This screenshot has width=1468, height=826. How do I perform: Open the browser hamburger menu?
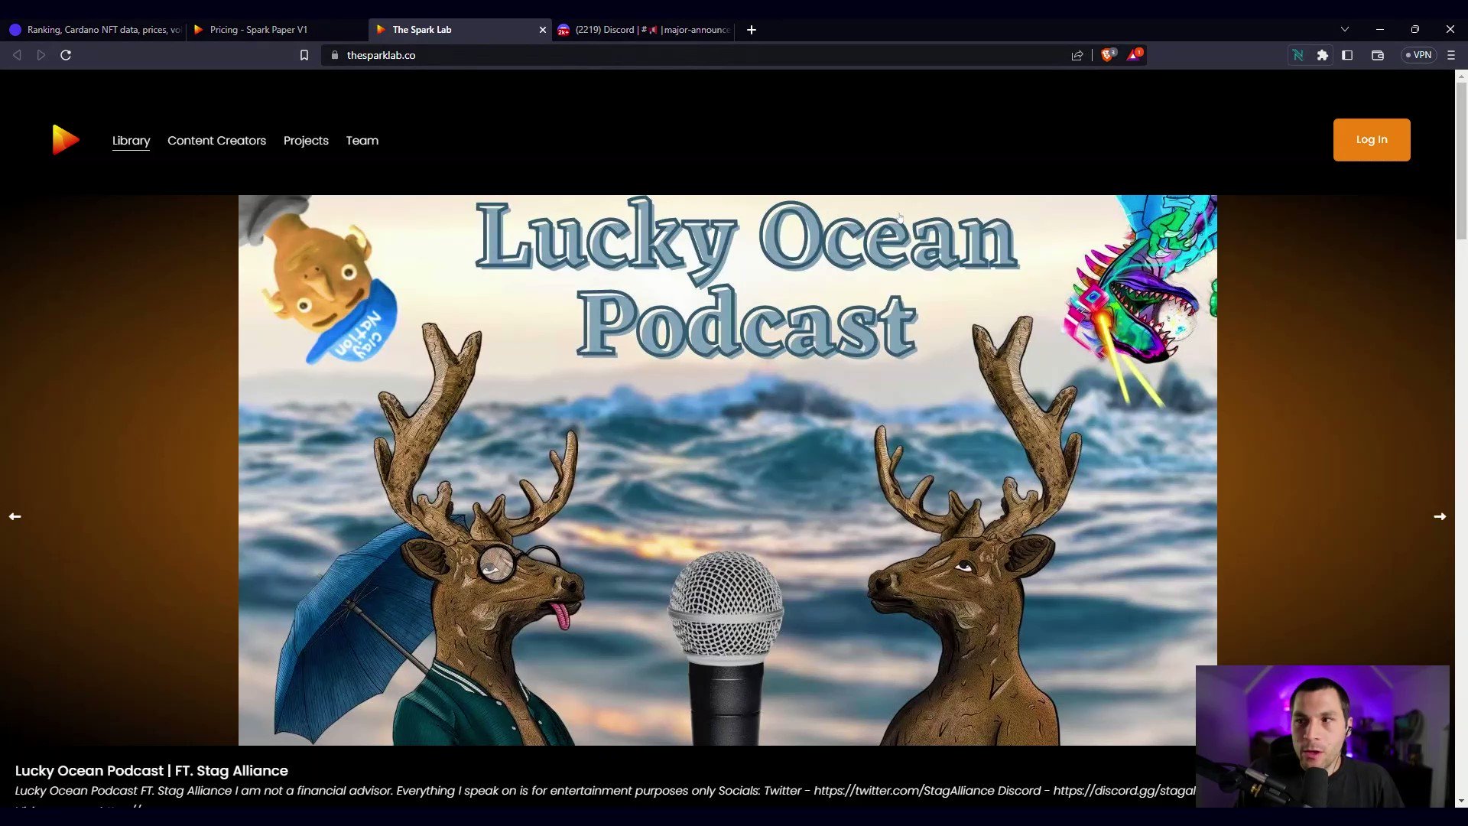pyautogui.click(x=1450, y=55)
